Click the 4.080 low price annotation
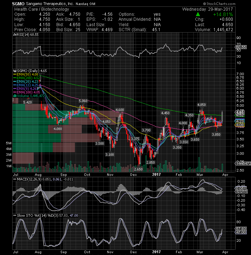 (x=58, y=129)
